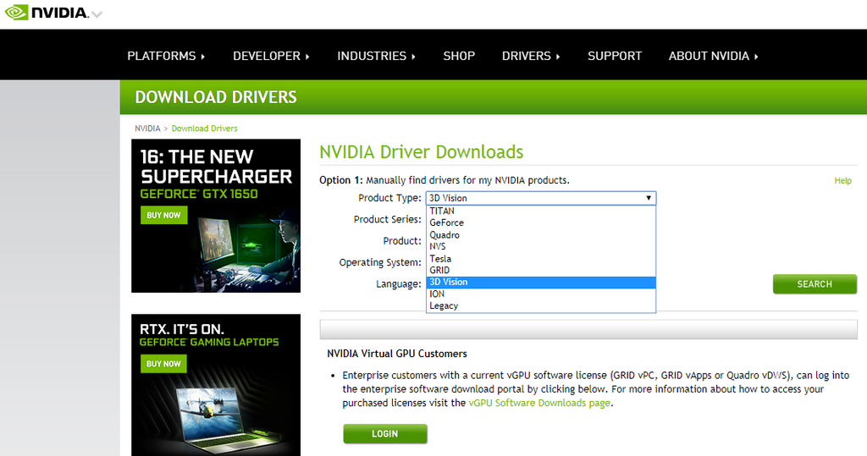Select ION from the product type list
Screen dimensions: 867x456
(541, 294)
